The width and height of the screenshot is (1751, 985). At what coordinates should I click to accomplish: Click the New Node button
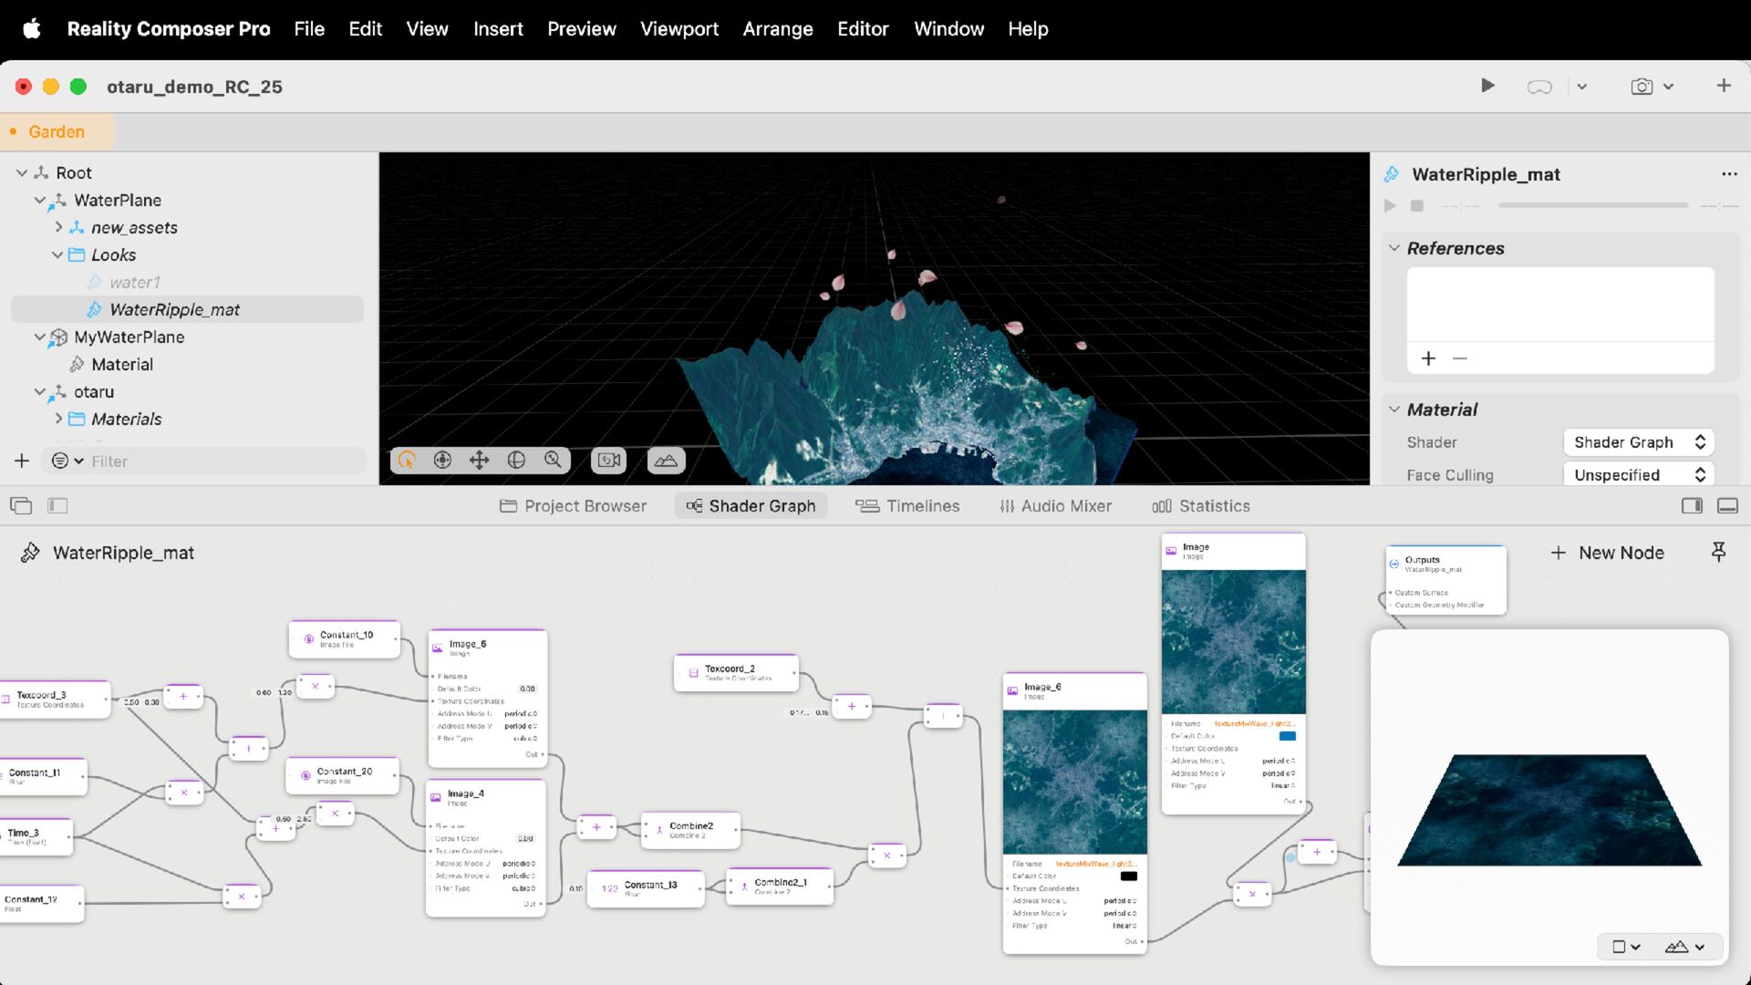pyautogui.click(x=1607, y=553)
